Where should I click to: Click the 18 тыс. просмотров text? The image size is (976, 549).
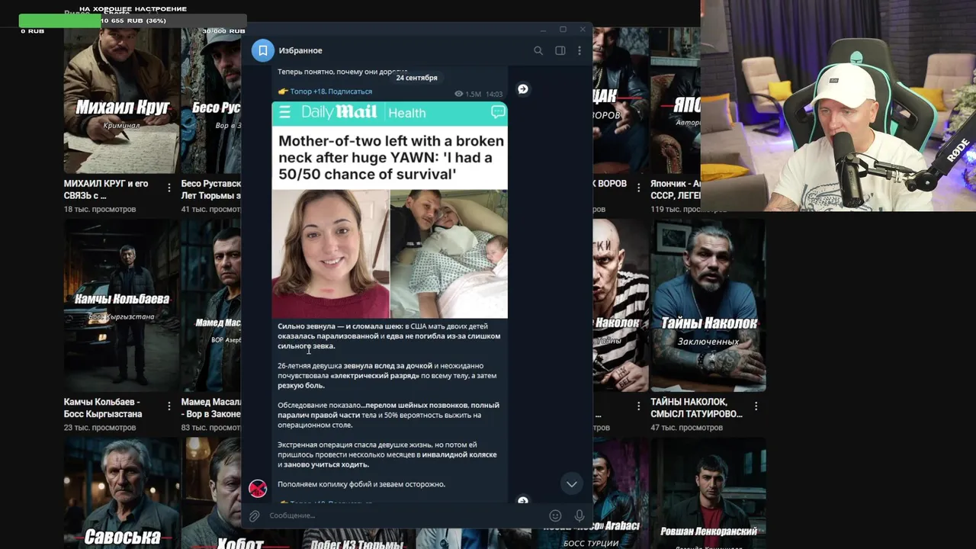pos(100,209)
